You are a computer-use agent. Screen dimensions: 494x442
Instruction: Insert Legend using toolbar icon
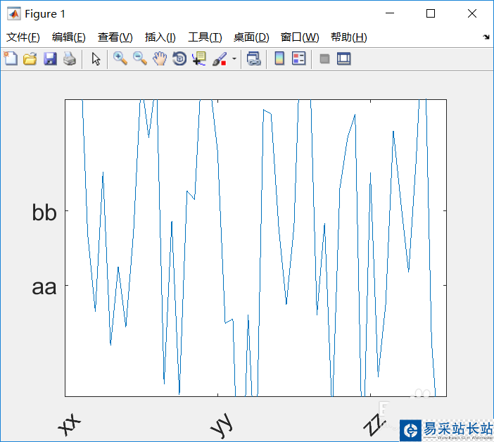pos(298,58)
